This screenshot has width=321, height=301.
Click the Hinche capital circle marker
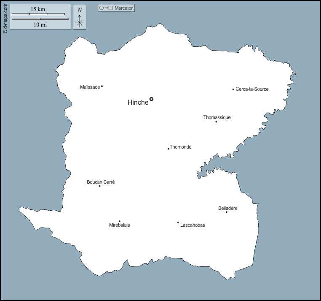click(152, 99)
